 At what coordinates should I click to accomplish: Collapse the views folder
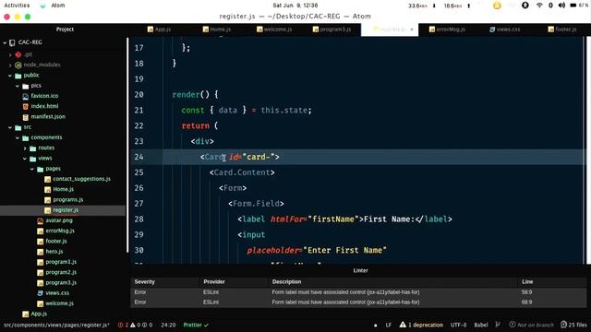(25, 159)
